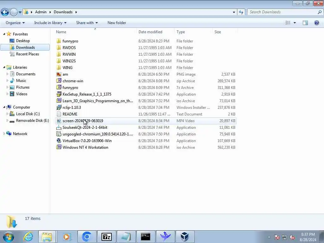Select the KexSetup_Release application icon

(59, 94)
